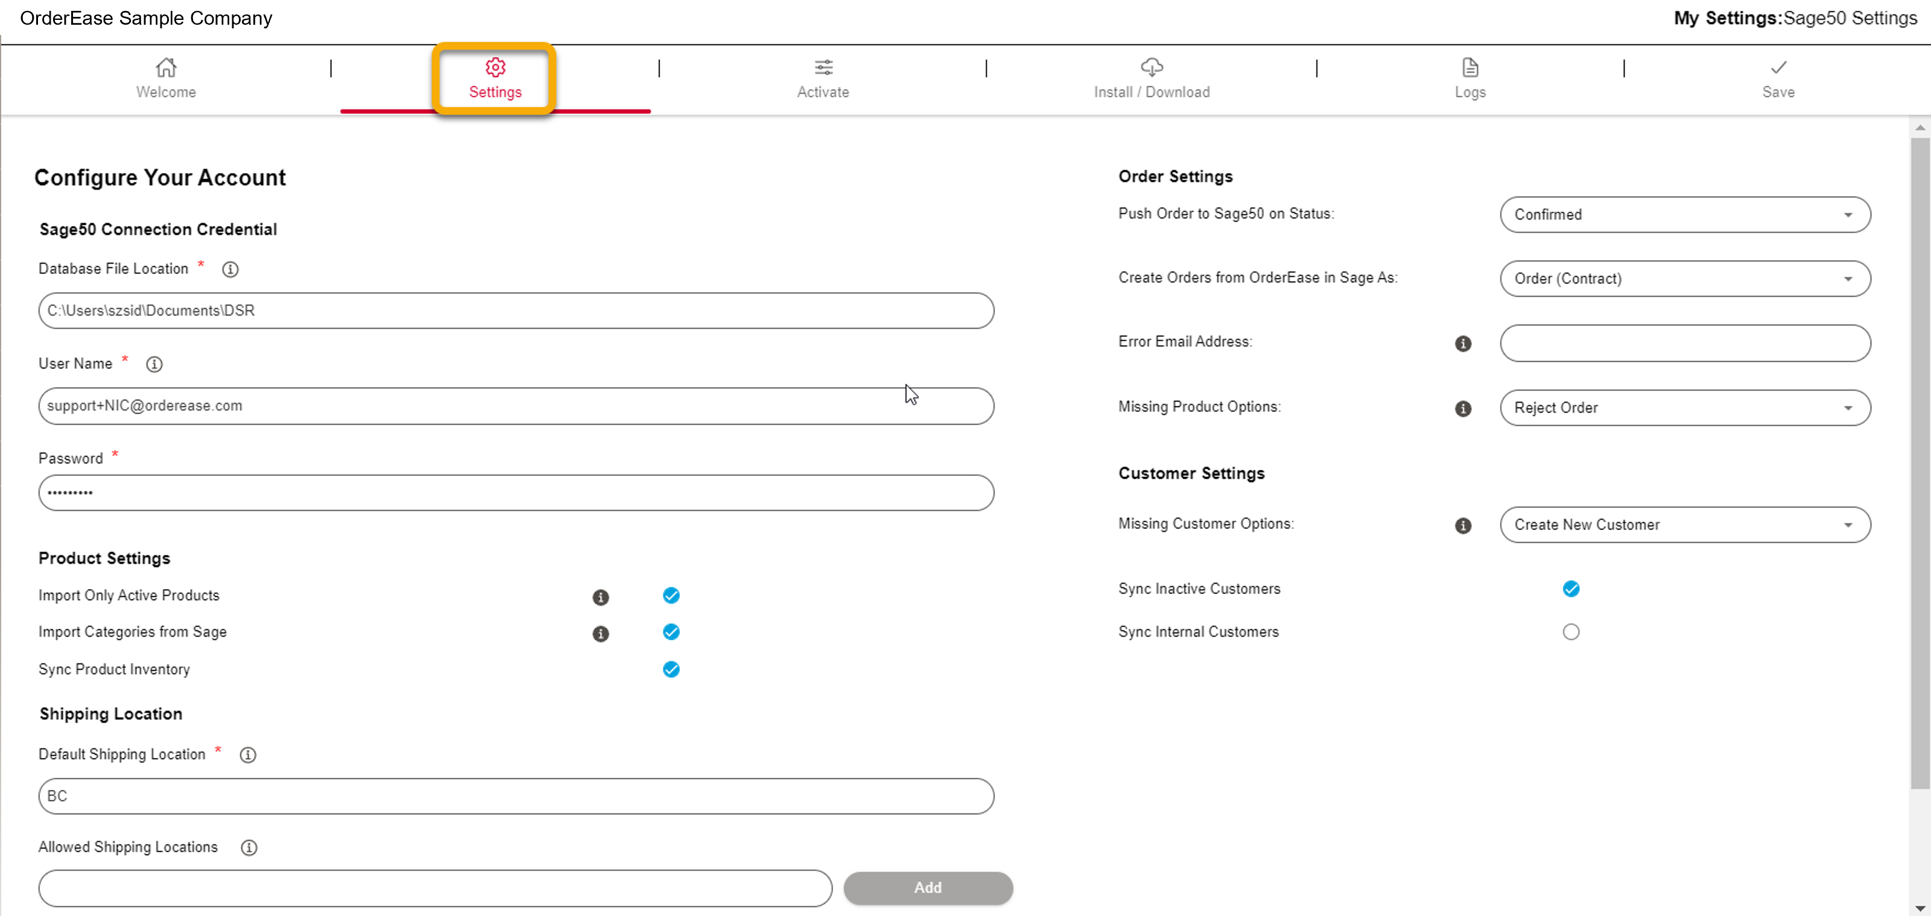1931x916 pixels.
Task: Show info for Database File Location
Action: (230, 270)
